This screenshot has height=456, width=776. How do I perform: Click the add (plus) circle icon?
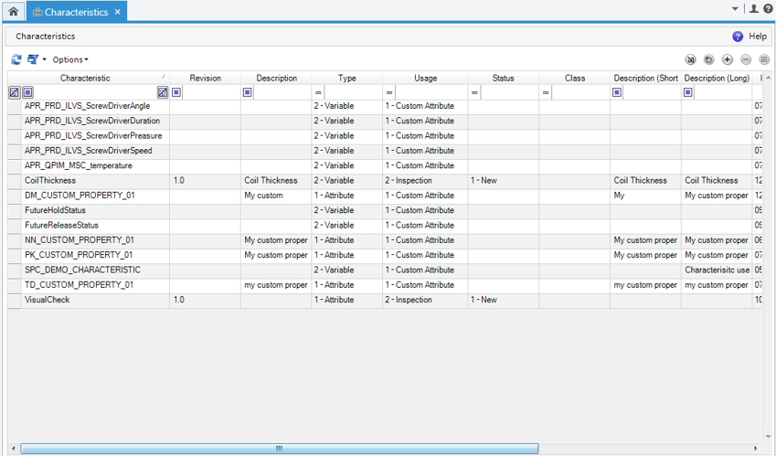[x=728, y=59]
